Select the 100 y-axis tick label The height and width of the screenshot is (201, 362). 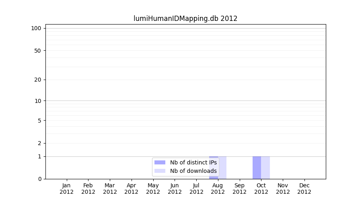36,28
